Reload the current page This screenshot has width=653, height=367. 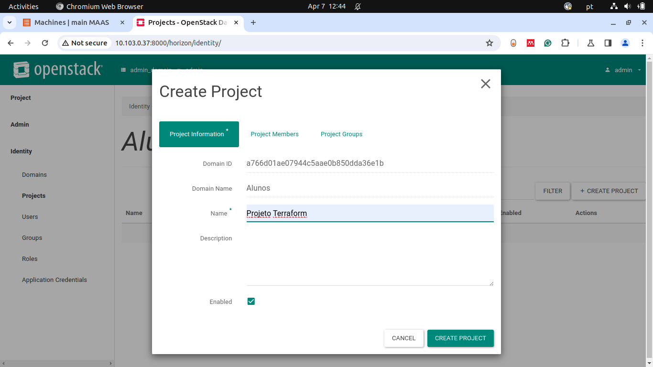45,43
